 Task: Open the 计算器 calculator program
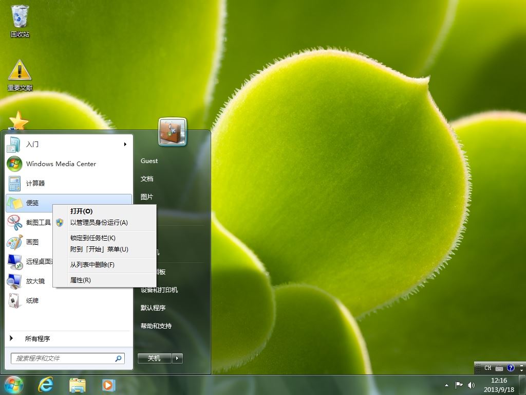coord(69,184)
